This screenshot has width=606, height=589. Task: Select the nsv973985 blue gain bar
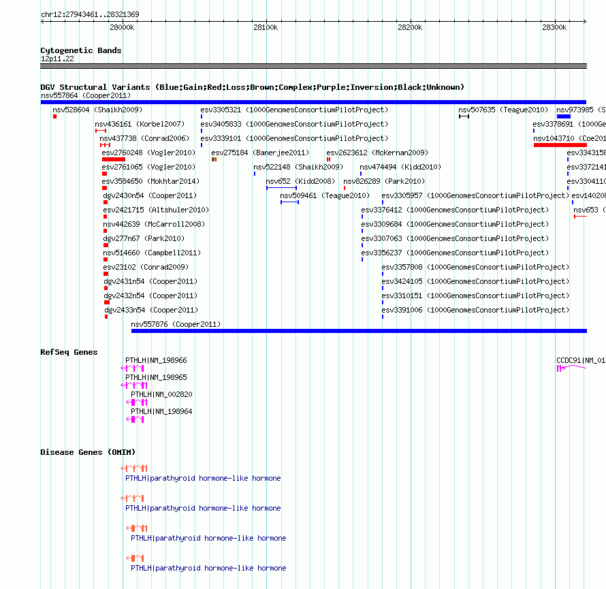(x=564, y=116)
